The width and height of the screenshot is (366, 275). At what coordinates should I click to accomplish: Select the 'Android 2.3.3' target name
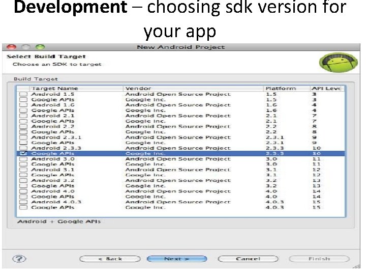pos(56,148)
